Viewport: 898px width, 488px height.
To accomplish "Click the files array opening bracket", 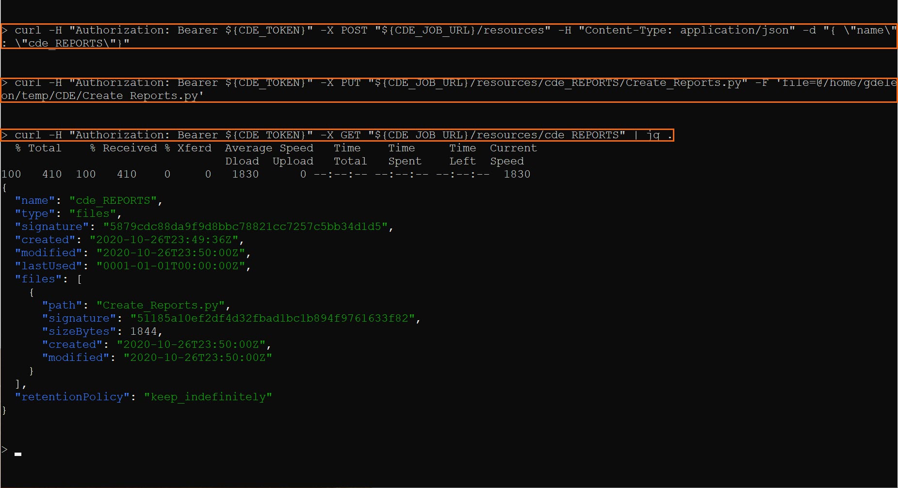I will coord(79,278).
